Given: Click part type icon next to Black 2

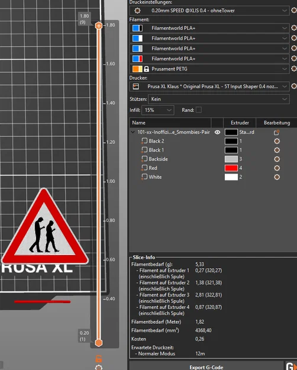Looking at the screenshot, I should (x=144, y=141).
